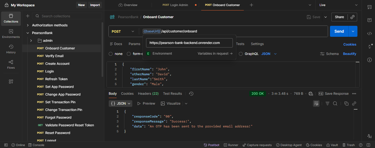The width and height of the screenshot is (375, 148).
Task: Click the Beautify link
Action: pyautogui.click(x=349, y=54)
